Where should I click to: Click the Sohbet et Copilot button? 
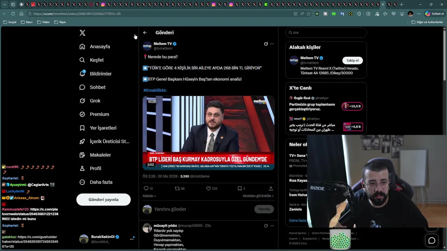click(x=434, y=14)
